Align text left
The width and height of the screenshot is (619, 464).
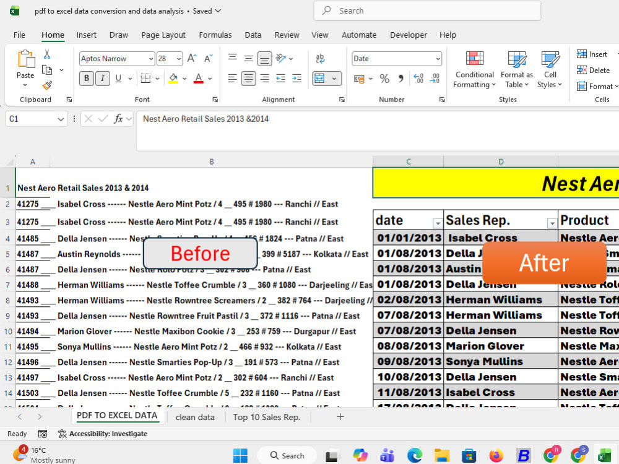point(233,79)
